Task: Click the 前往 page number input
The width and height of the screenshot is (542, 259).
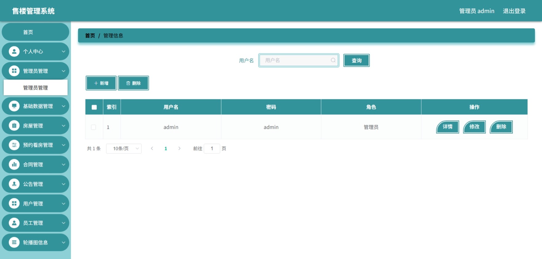Action: pyautogui.click(x=212, y=149)
